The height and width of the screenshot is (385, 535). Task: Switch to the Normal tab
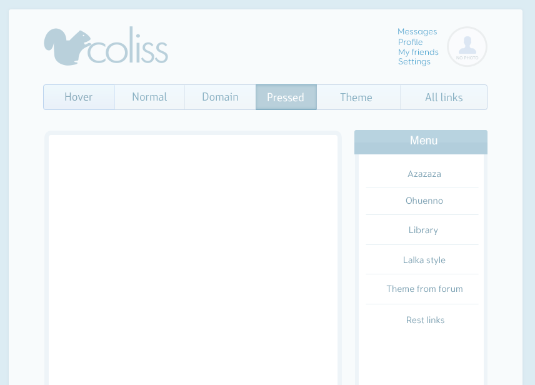[x=149, y=97]
